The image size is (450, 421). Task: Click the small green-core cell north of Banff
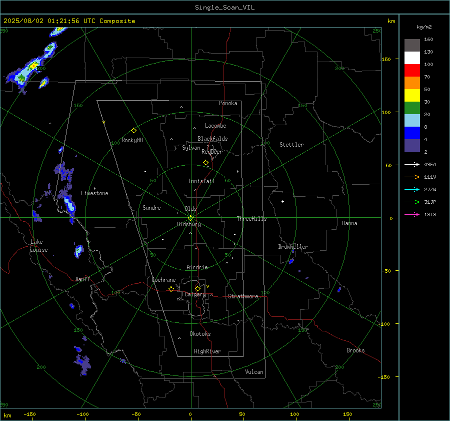[78, 251]
